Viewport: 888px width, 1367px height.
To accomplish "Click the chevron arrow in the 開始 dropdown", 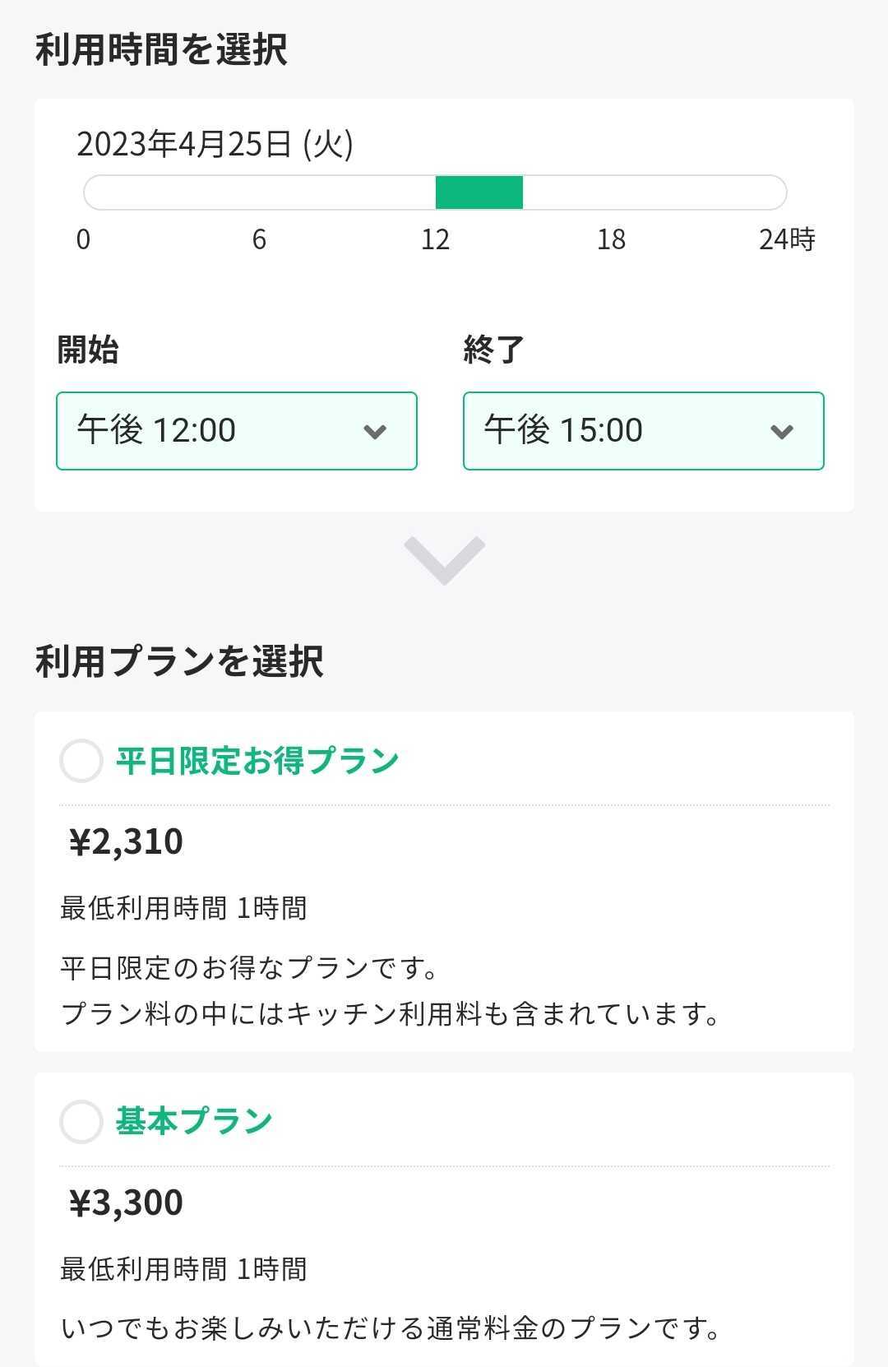I will (x=375, y=432).
